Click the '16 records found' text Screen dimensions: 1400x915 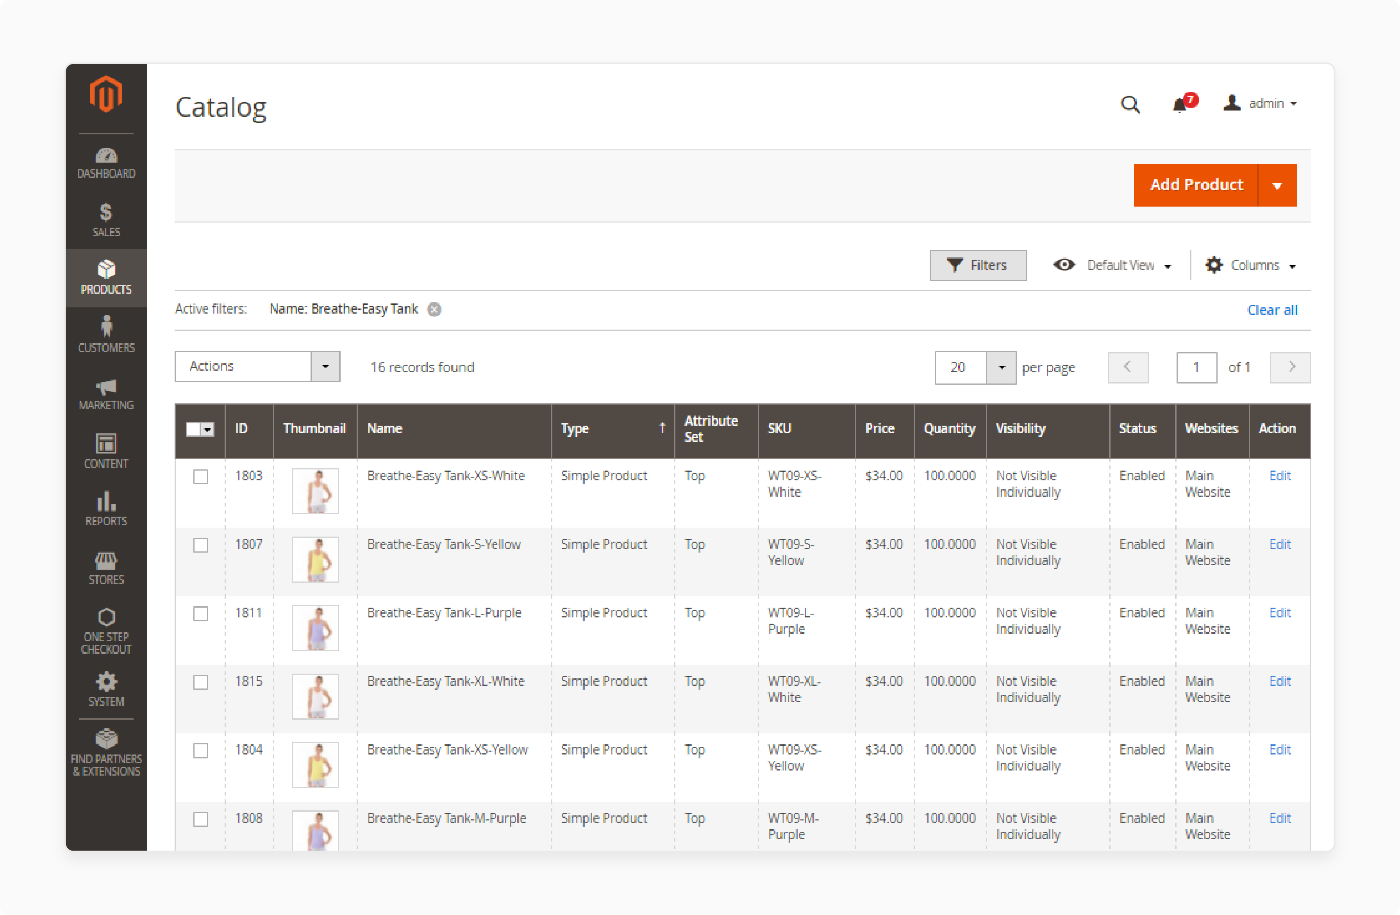coord(422,367)
